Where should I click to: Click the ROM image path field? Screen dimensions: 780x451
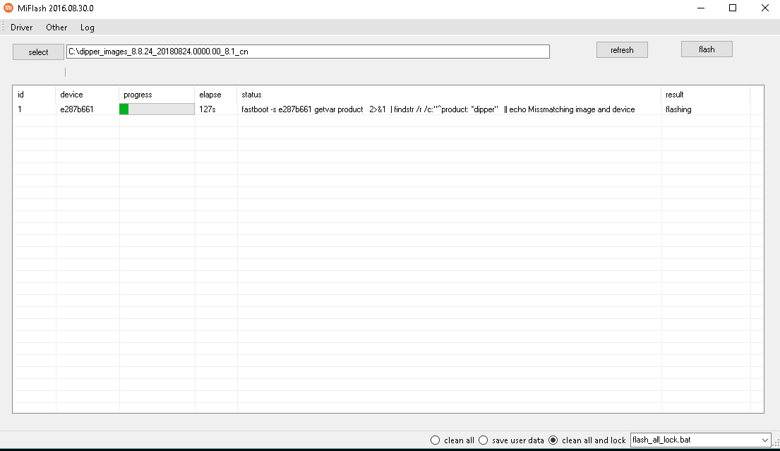[x=307, y=52]
